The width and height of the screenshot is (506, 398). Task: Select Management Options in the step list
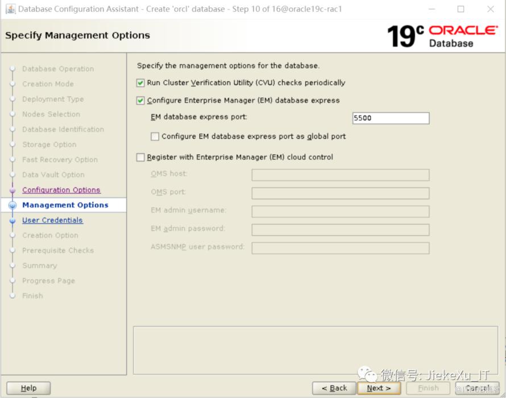[65, 205]
